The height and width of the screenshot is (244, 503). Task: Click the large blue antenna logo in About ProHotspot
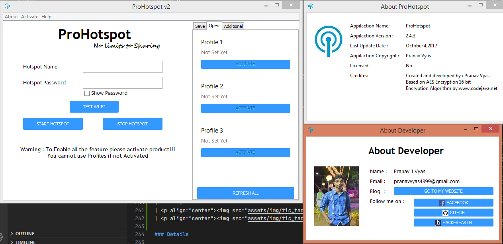pos(328,41)
